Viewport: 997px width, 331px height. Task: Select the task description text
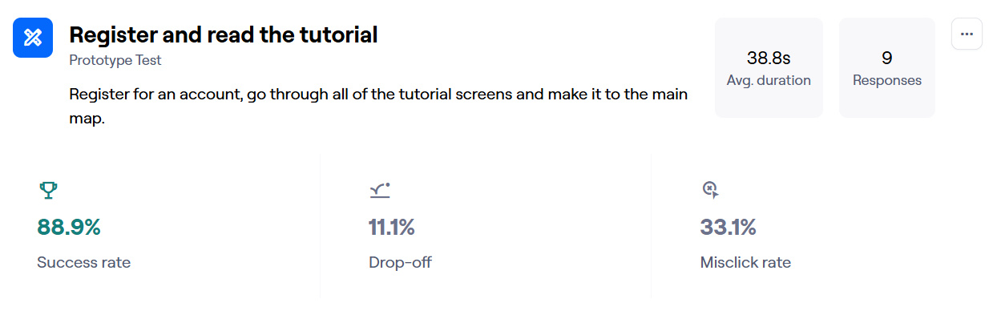point(378,107)
